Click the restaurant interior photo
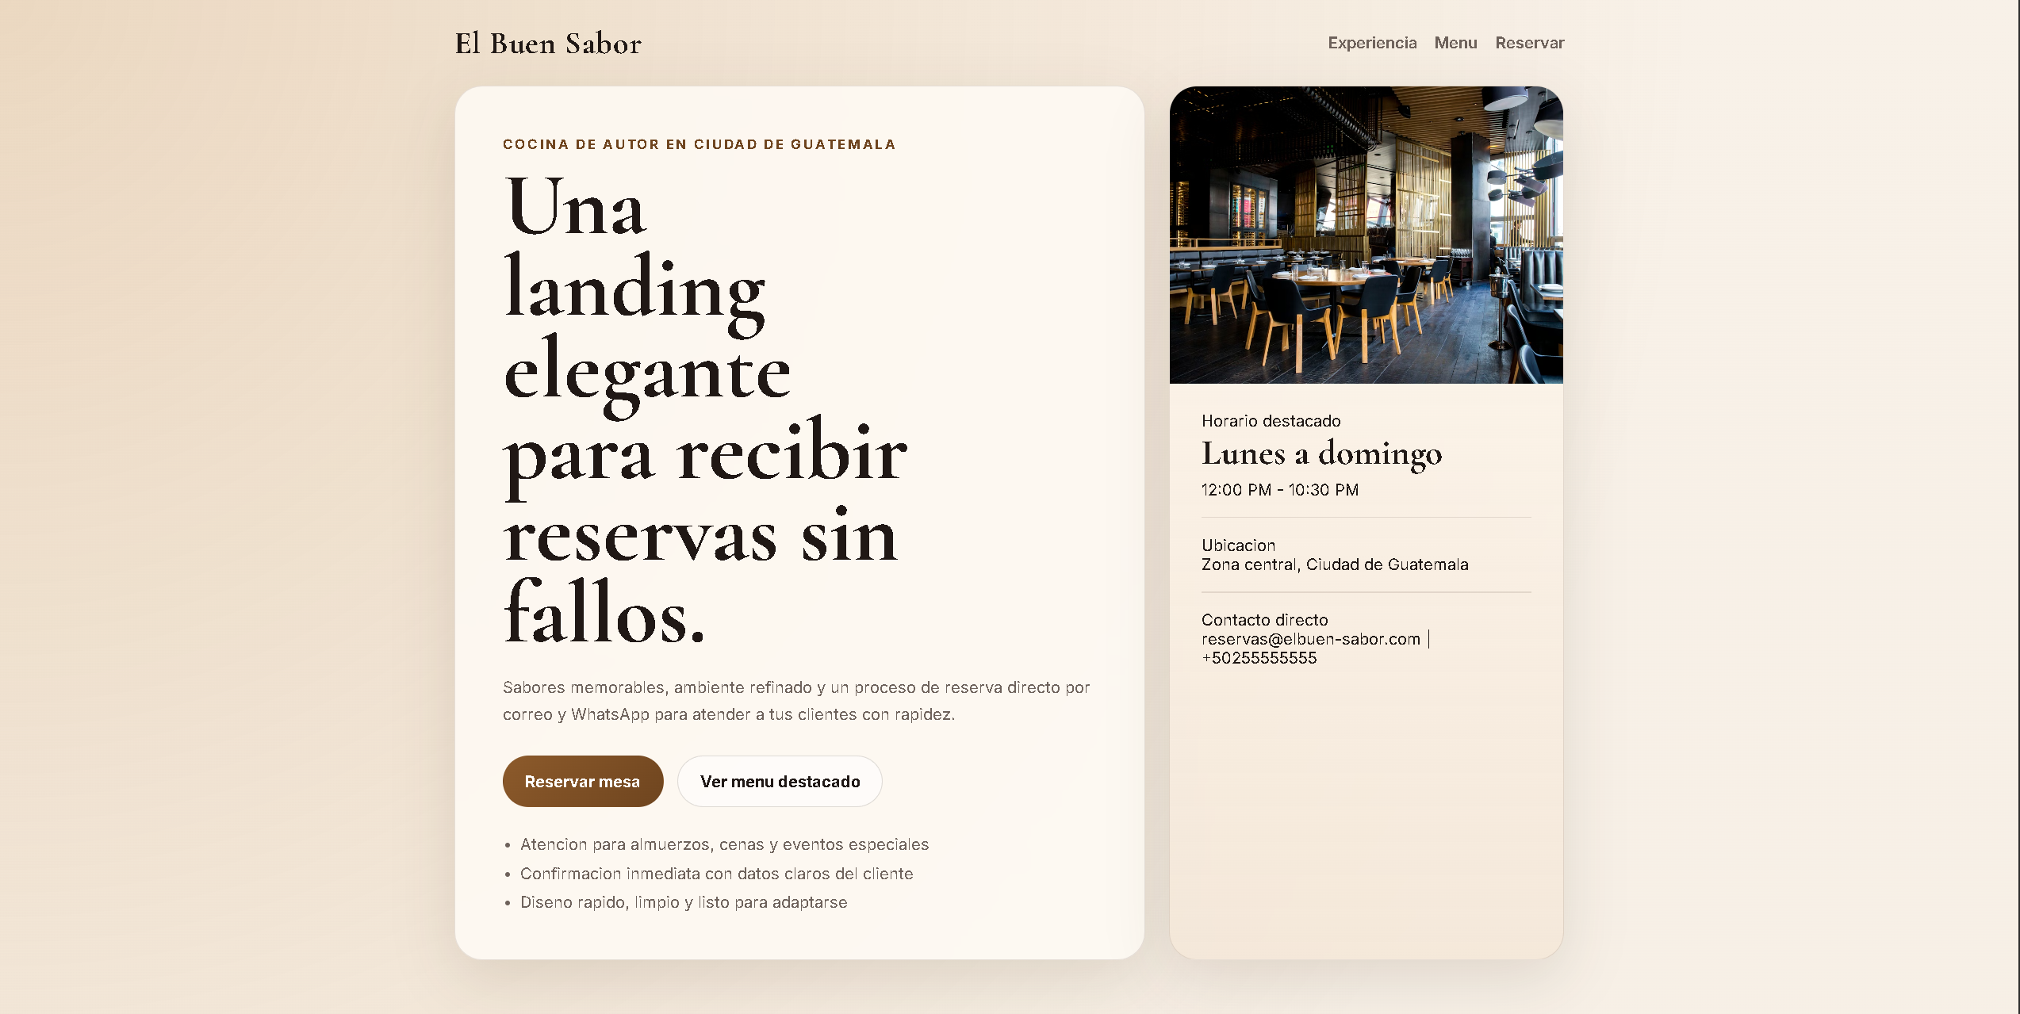2020x1014 pixels. [1366, 235]
